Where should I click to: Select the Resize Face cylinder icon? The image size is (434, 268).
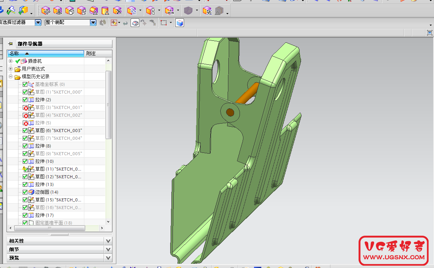pyautogui.click(x=105, y=11)
